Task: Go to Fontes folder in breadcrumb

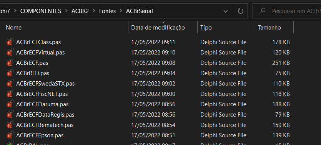Action: pos(108,11)
